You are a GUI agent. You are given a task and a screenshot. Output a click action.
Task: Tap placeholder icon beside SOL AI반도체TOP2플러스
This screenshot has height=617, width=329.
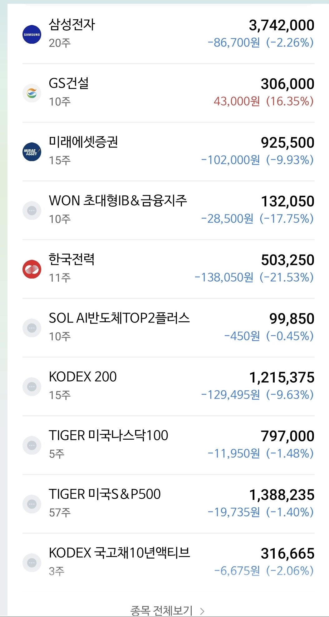point(32,328)
